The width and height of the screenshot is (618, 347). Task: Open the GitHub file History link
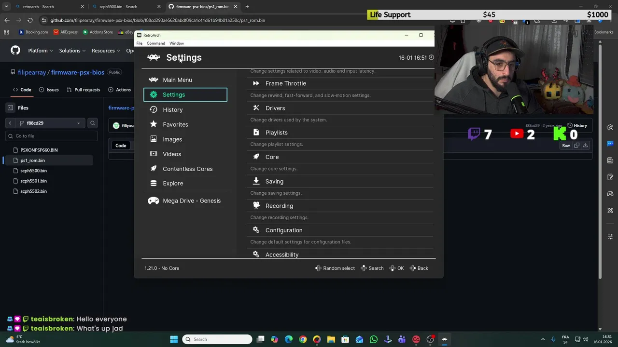[577, 126]
